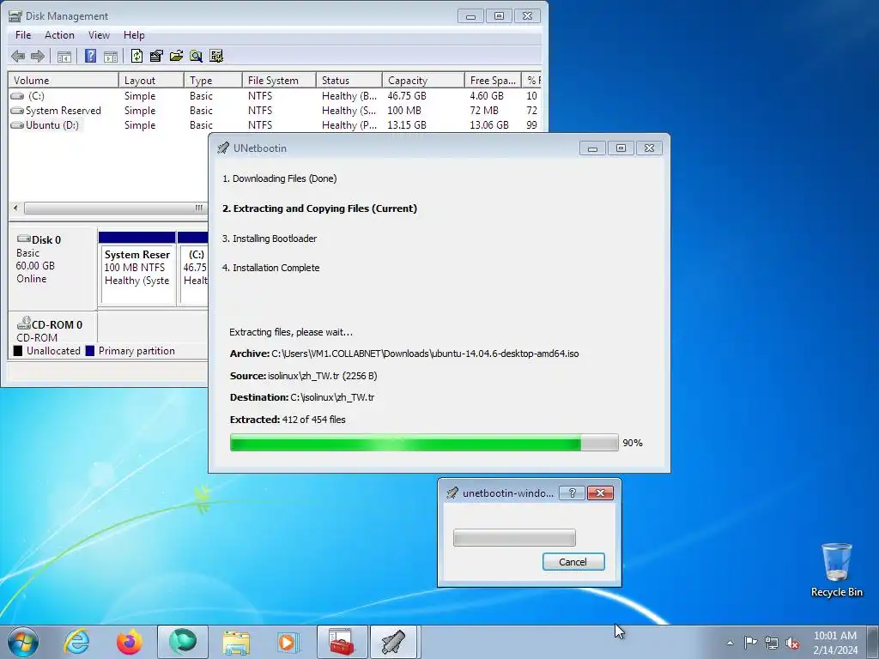The width and height of the screenshot is (879, 659).
Task: Click the 'Extracting and Copying Files (Current)' step
Action: point(319,209)
